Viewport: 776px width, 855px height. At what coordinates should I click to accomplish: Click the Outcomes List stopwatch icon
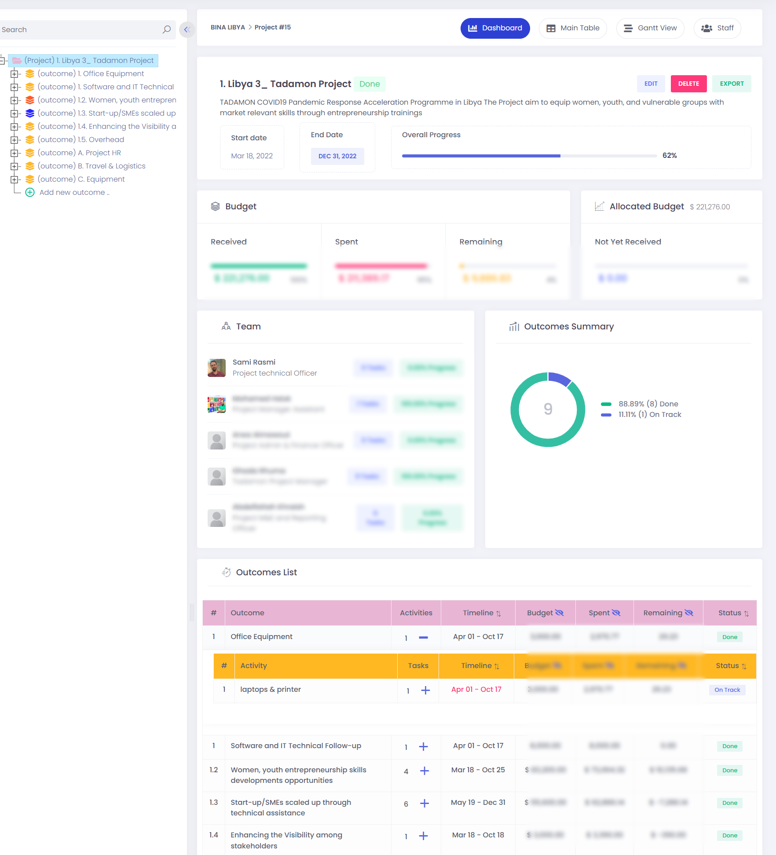click(226, 572)
